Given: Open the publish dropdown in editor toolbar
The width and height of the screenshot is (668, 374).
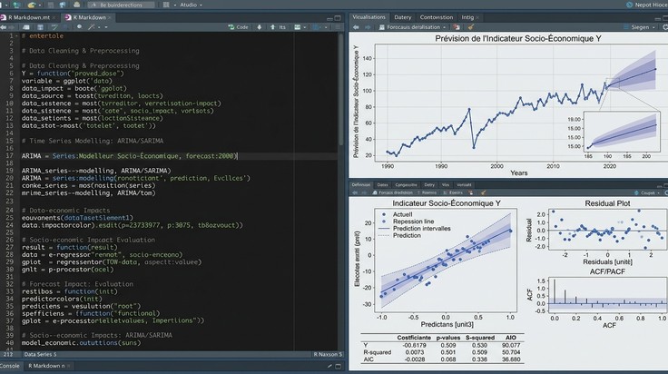Looking at the screenshot, I should (319, 27).
